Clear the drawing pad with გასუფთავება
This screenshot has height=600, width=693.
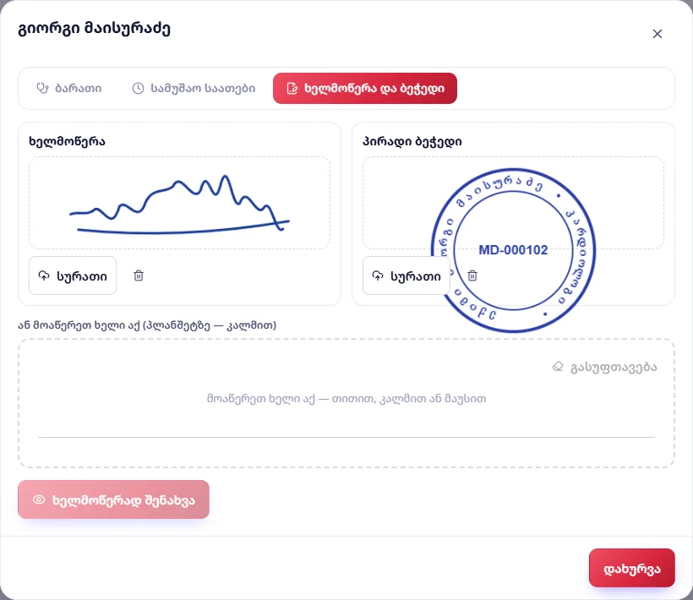[604, 367]
